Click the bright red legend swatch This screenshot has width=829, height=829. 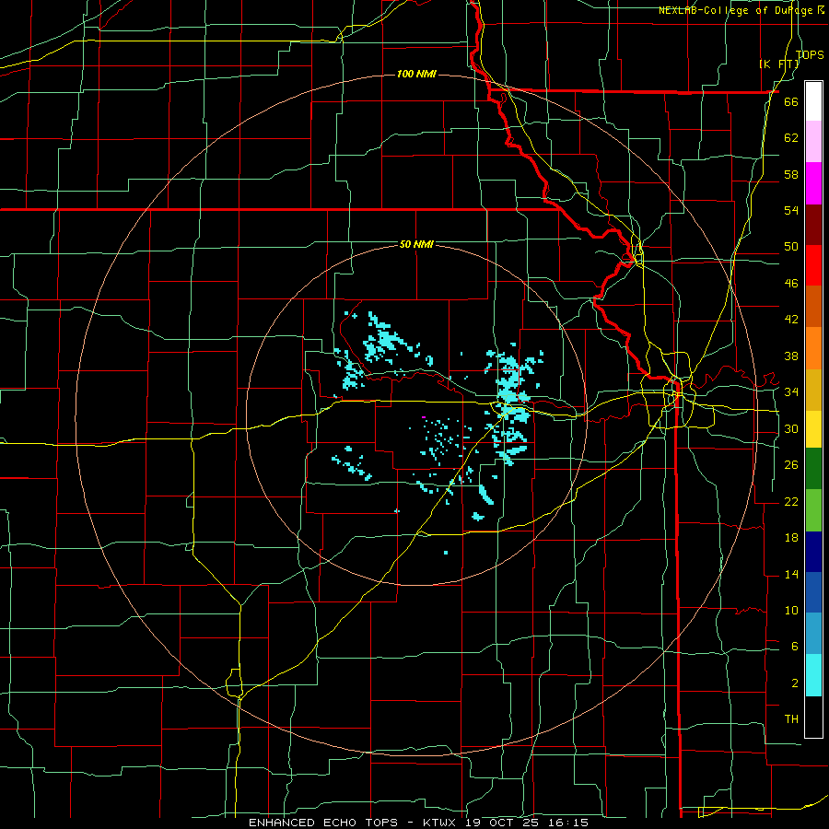pos(813,265)
